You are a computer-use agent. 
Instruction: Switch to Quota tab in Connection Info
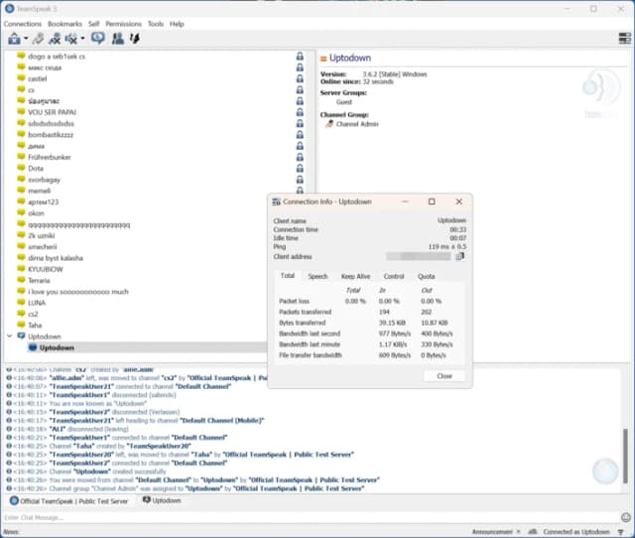pyautogui.click(x=426, y=276)
